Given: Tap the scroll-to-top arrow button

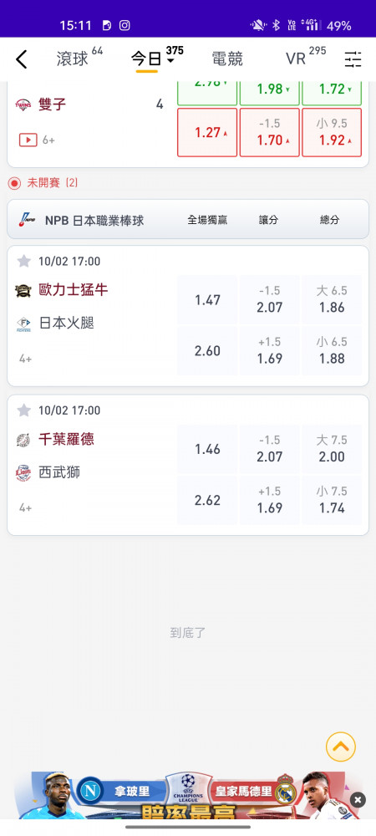Looking at the screenshot, I should tap(340, 747).
